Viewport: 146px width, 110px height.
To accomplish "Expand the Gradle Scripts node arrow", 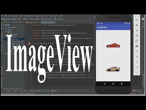I will [x=4, y=53].
